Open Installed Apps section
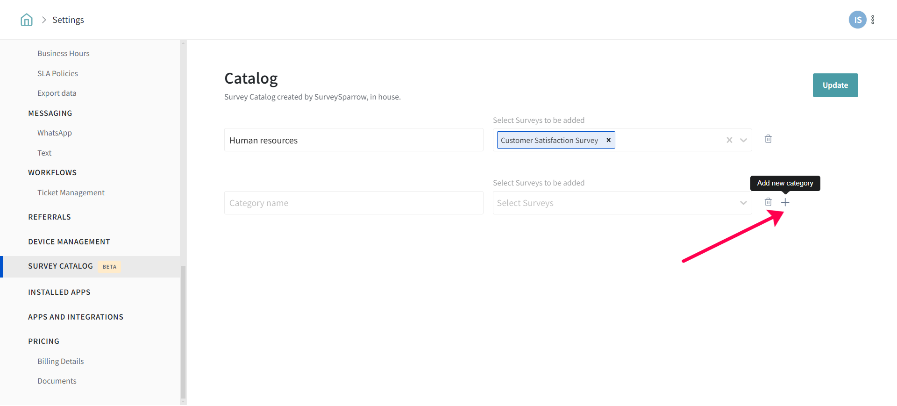 (59, 292)
